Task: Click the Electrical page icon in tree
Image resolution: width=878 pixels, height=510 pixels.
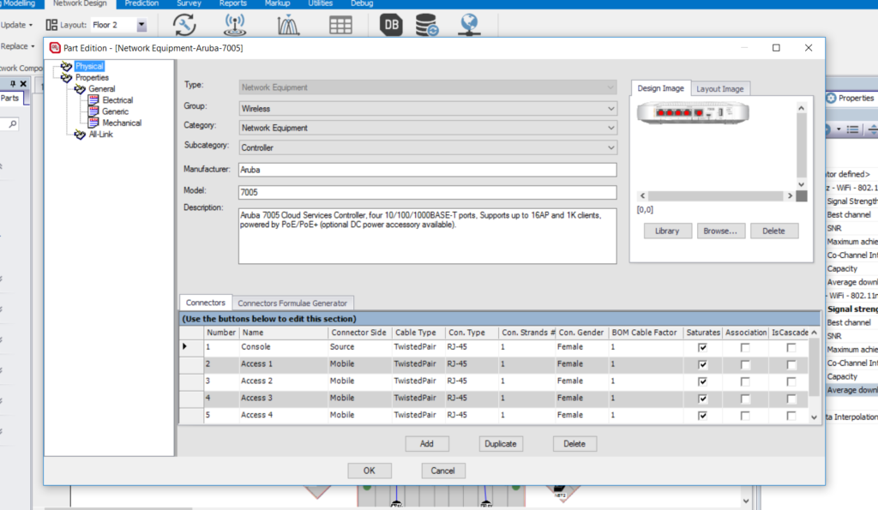Action: tap(93, 99)
